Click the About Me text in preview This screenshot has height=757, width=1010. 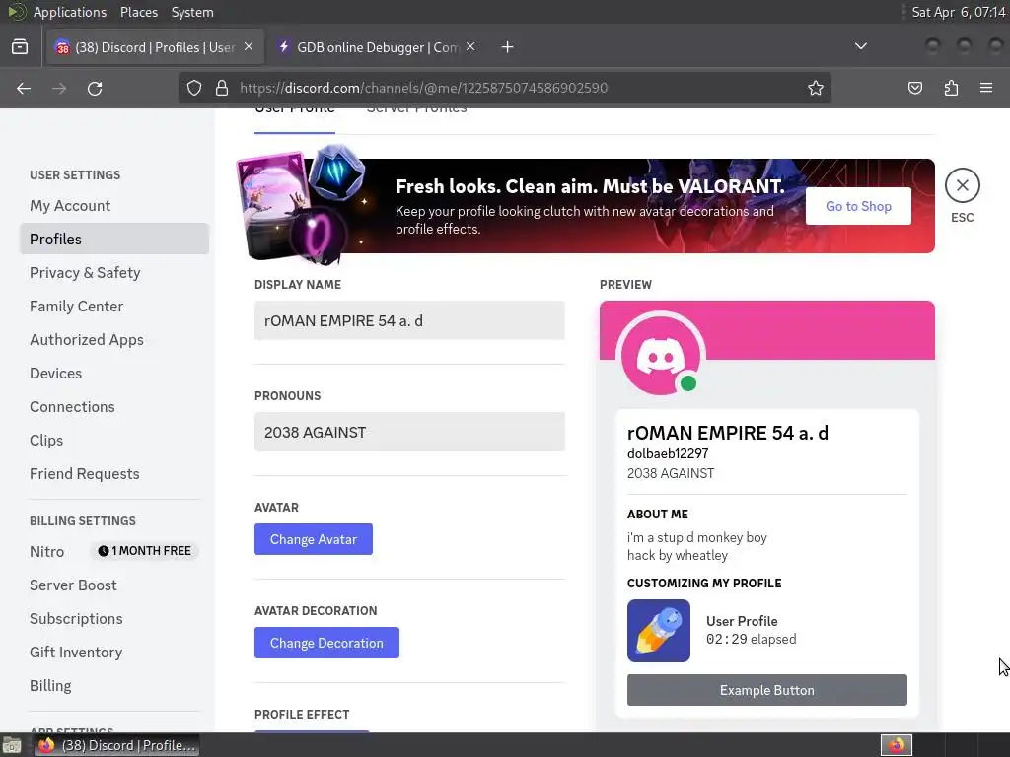(697, 546)
